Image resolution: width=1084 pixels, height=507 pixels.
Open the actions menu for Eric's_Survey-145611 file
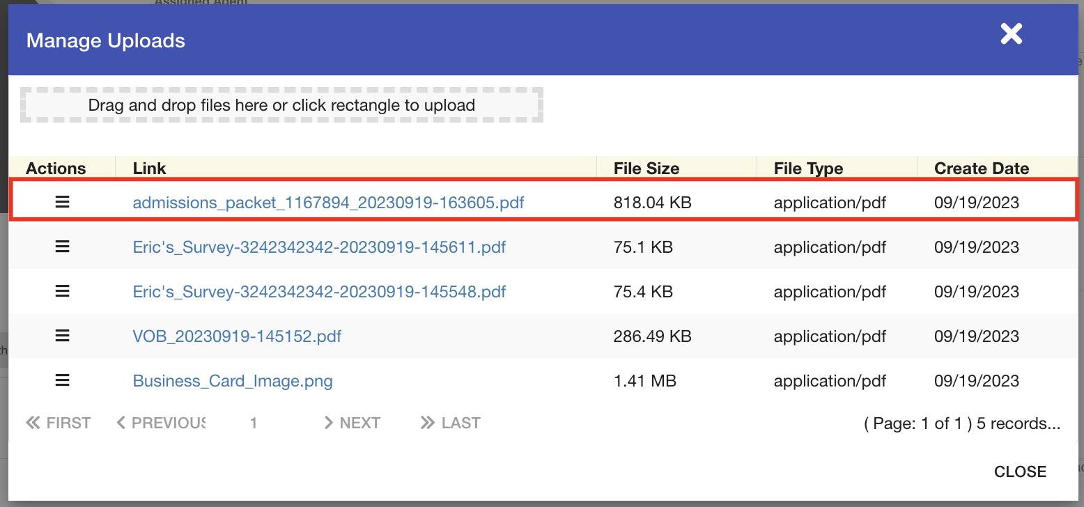(x=62, y=247)
